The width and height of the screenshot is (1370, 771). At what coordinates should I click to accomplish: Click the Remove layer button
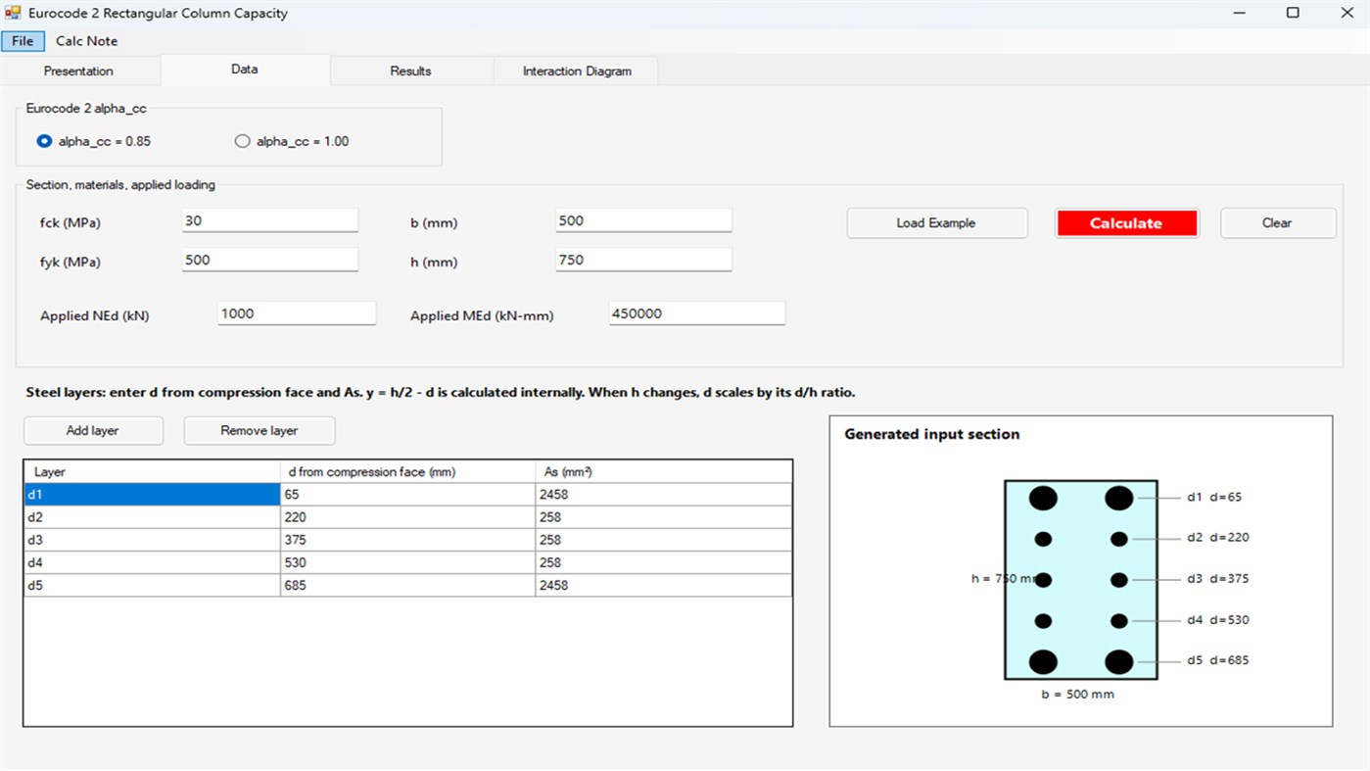[x=260, y=430]
